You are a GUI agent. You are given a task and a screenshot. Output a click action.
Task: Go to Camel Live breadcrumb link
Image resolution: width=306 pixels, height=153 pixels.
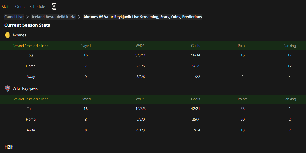[x=14, y=17]
